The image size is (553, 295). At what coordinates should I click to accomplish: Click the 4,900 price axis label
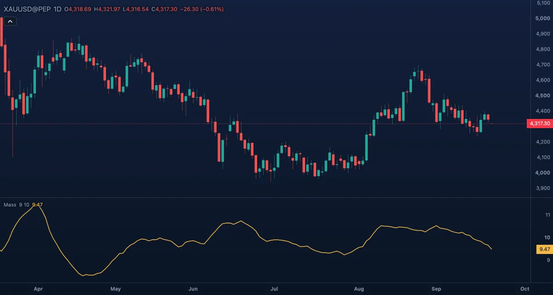point(543,34)
